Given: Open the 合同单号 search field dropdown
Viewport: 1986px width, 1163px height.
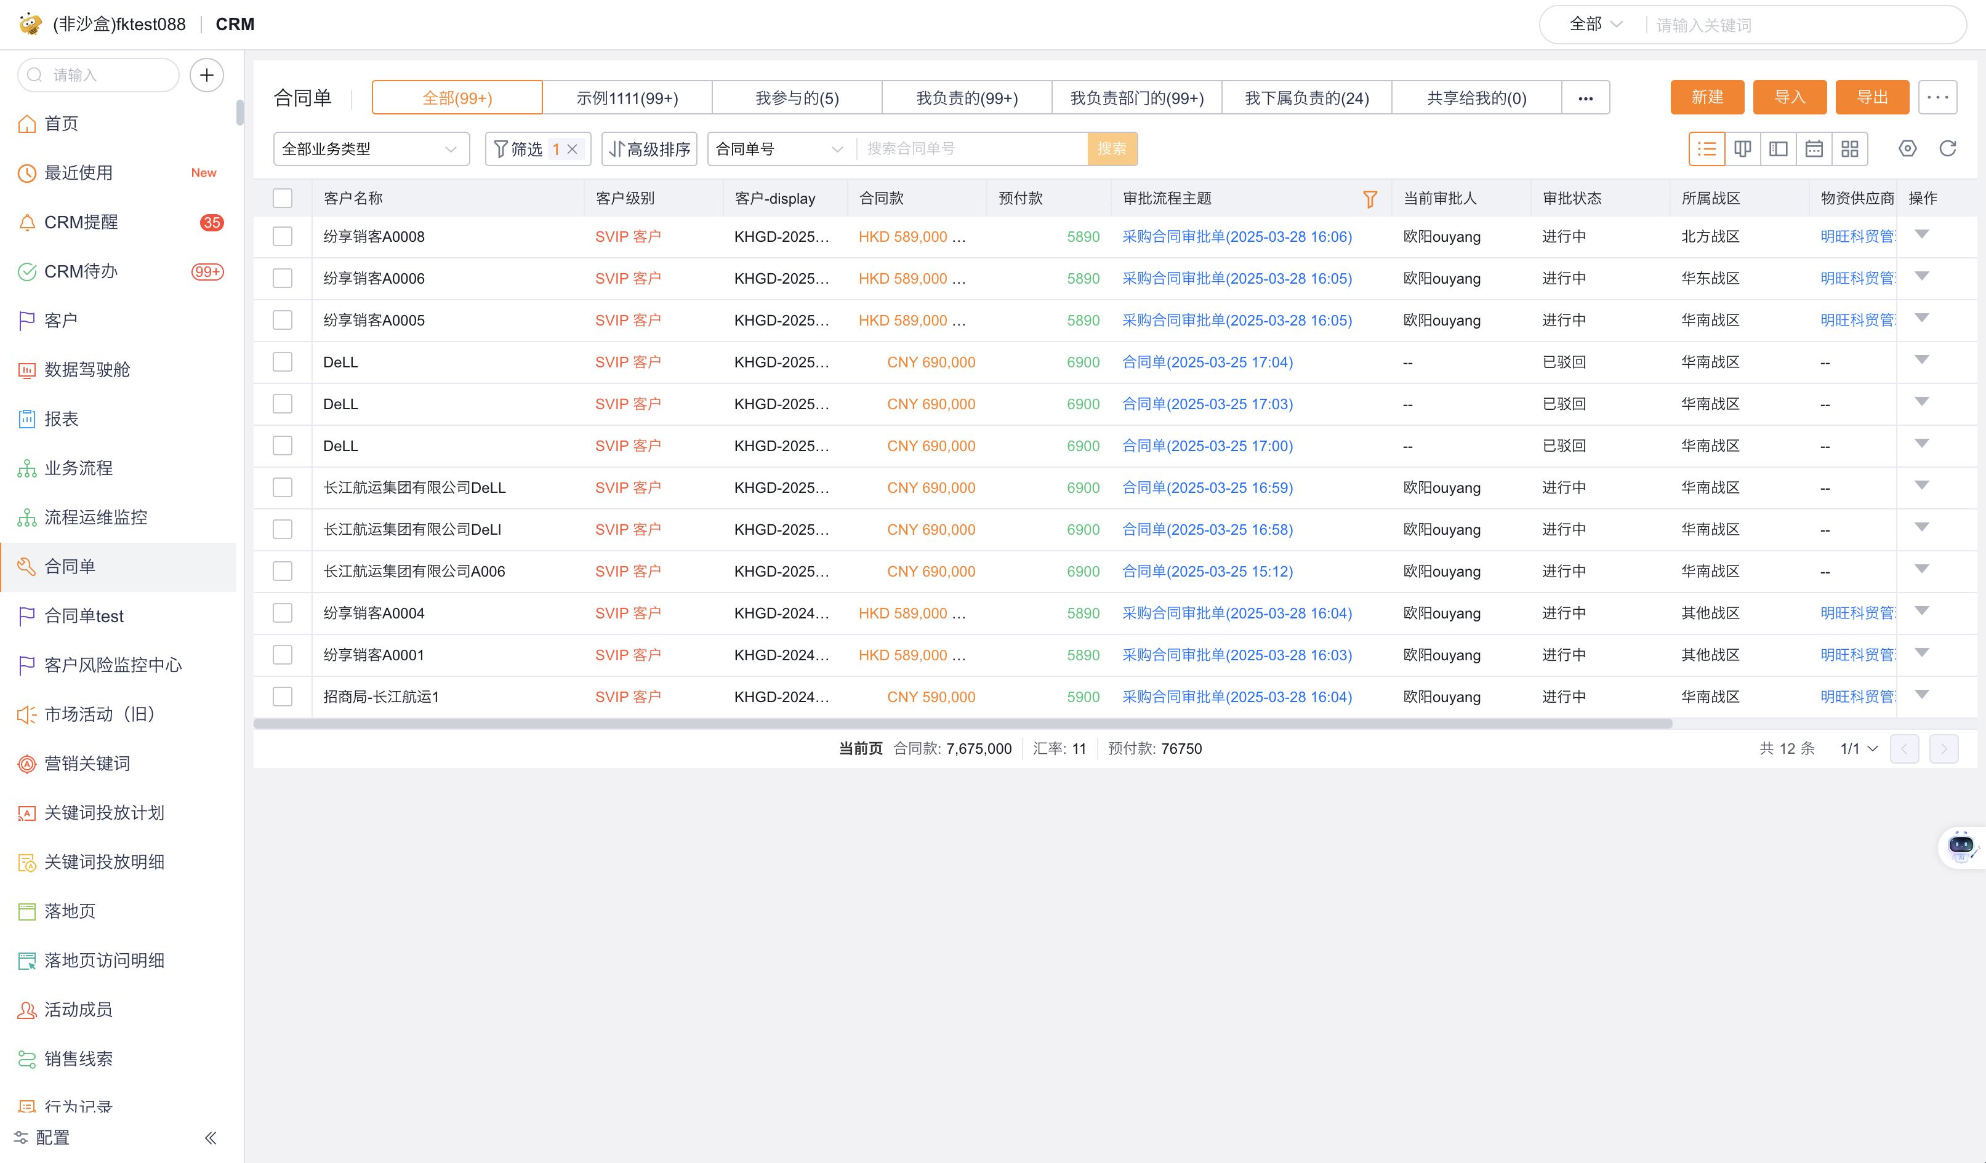Looking at the screenshot, I should point(780,149).
